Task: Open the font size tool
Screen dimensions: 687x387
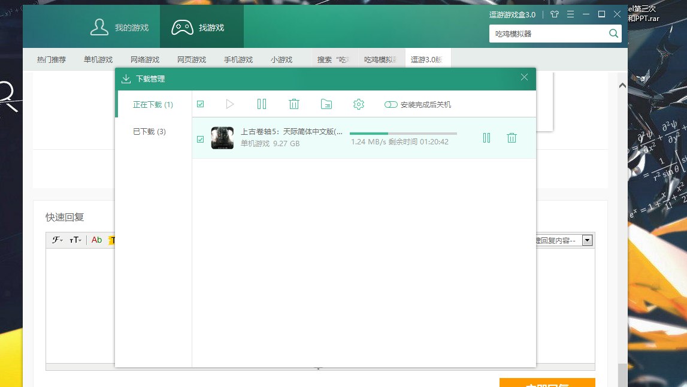Action: click(x=75, y=240)
